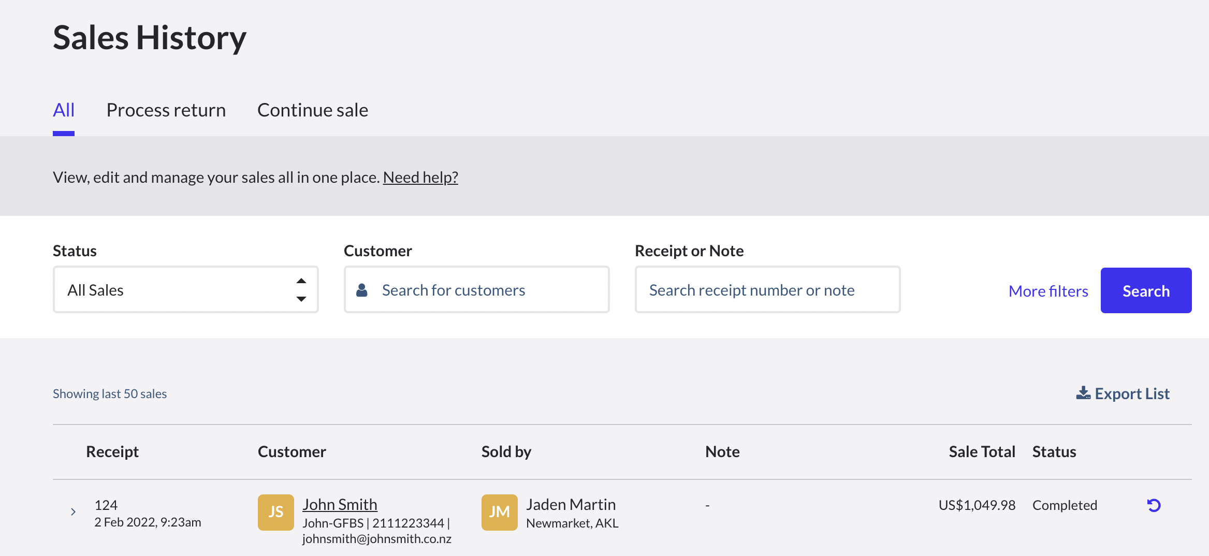Switch to the Continue sale tab
The width and height of the screenshot is (1209, 556).
click(x=312, y=110)
